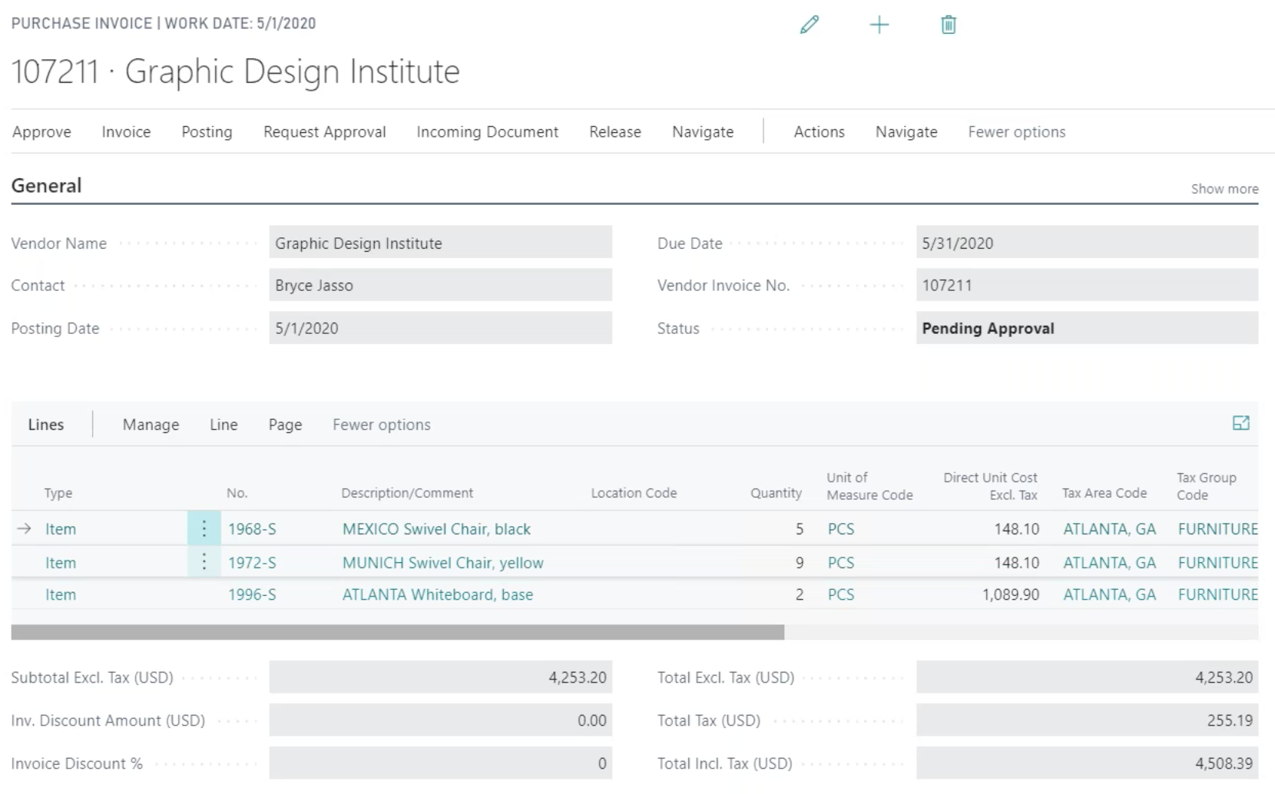This screenshot has width=1275, height=794.
Task: Click the Direct Unit Cost column header
Action: point(990,486)
